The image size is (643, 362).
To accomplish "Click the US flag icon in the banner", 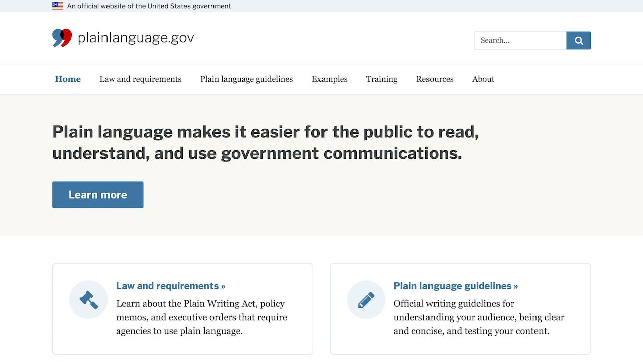I will coord(58,6).
